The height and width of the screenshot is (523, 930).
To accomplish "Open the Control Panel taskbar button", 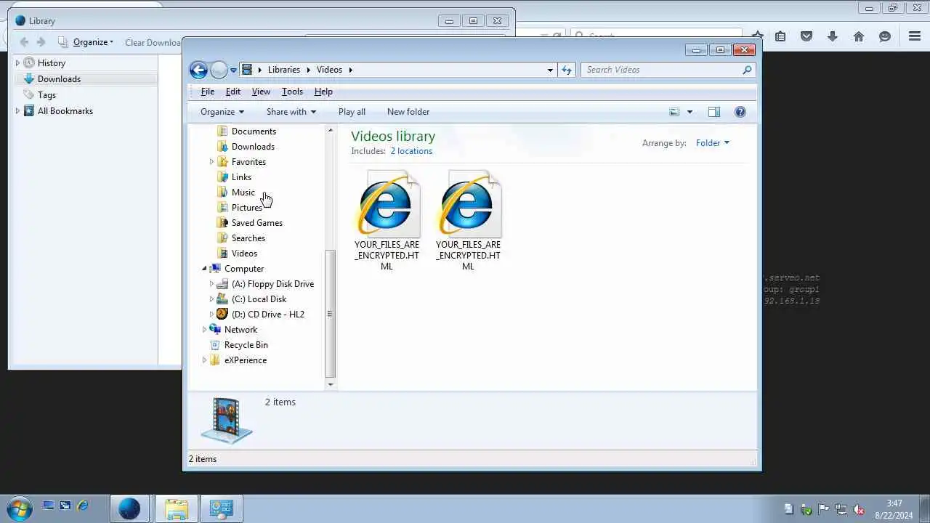I will pos(221,508).
